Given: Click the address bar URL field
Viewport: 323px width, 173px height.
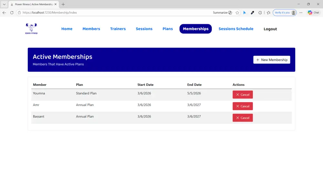Looking at the screenshot, I should (x=115, y=13).
